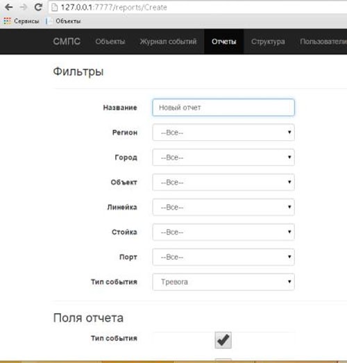
Task: Expand the Стойка dropdown
Action: click(223, 232)
